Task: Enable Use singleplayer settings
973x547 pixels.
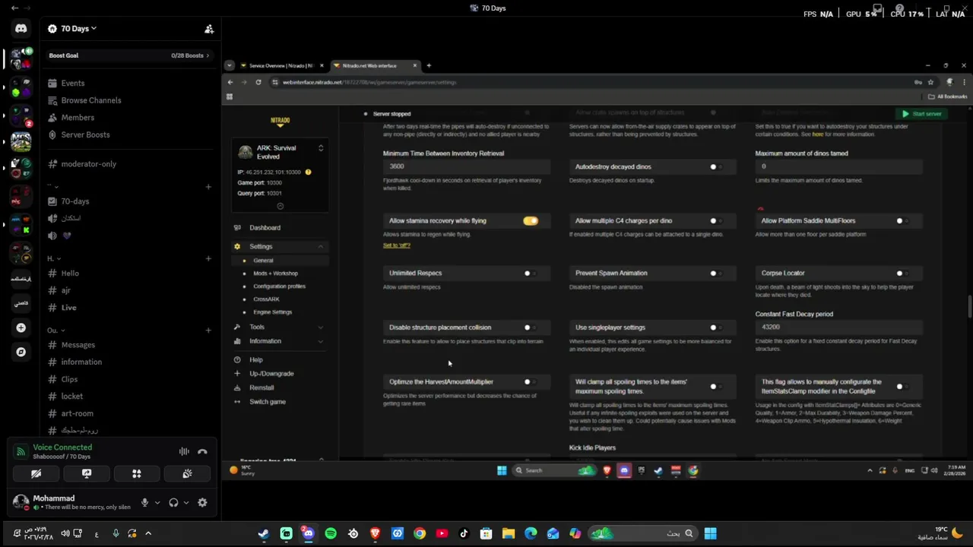Action: tap(716, 327)
